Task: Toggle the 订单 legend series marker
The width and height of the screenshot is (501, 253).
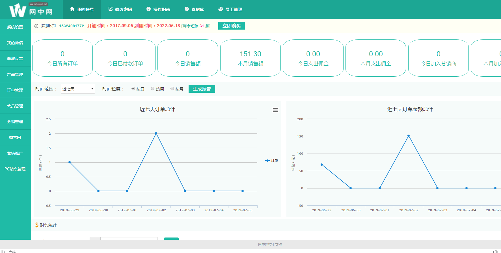Action: tap(267, 161)
